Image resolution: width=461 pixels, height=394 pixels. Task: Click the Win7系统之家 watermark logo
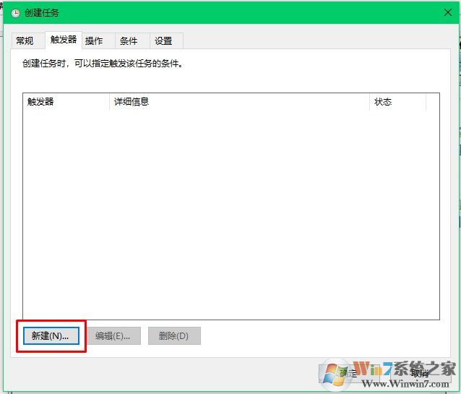390,374
